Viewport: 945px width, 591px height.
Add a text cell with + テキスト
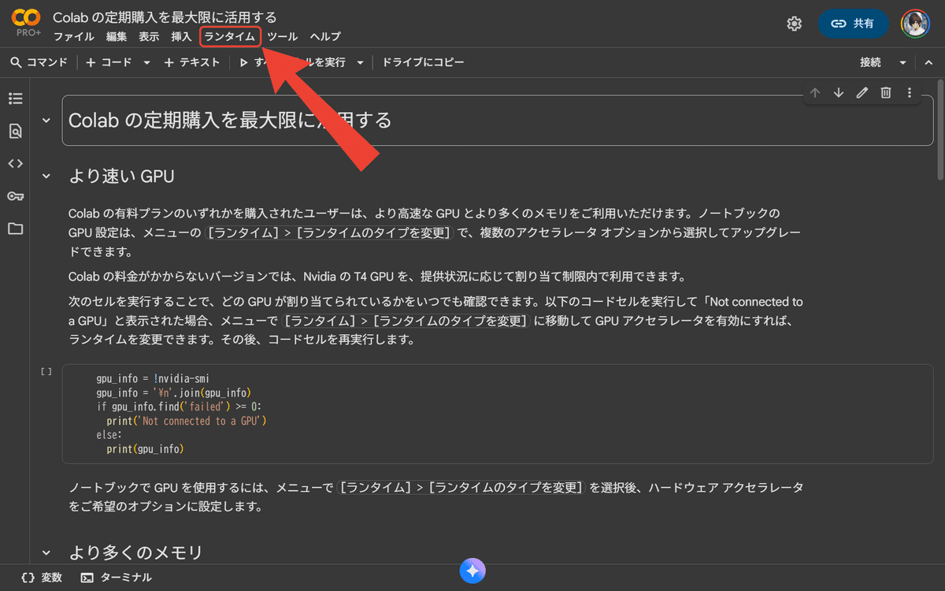click(x=192, y=62)
